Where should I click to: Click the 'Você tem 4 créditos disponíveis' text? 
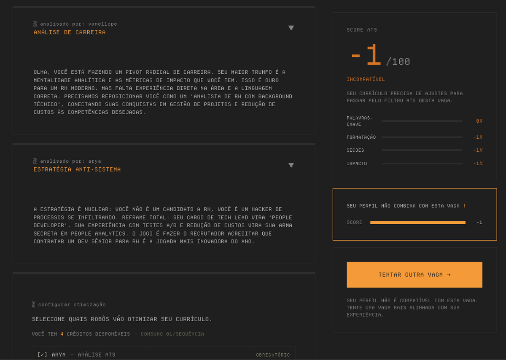[x=81, y=334]
